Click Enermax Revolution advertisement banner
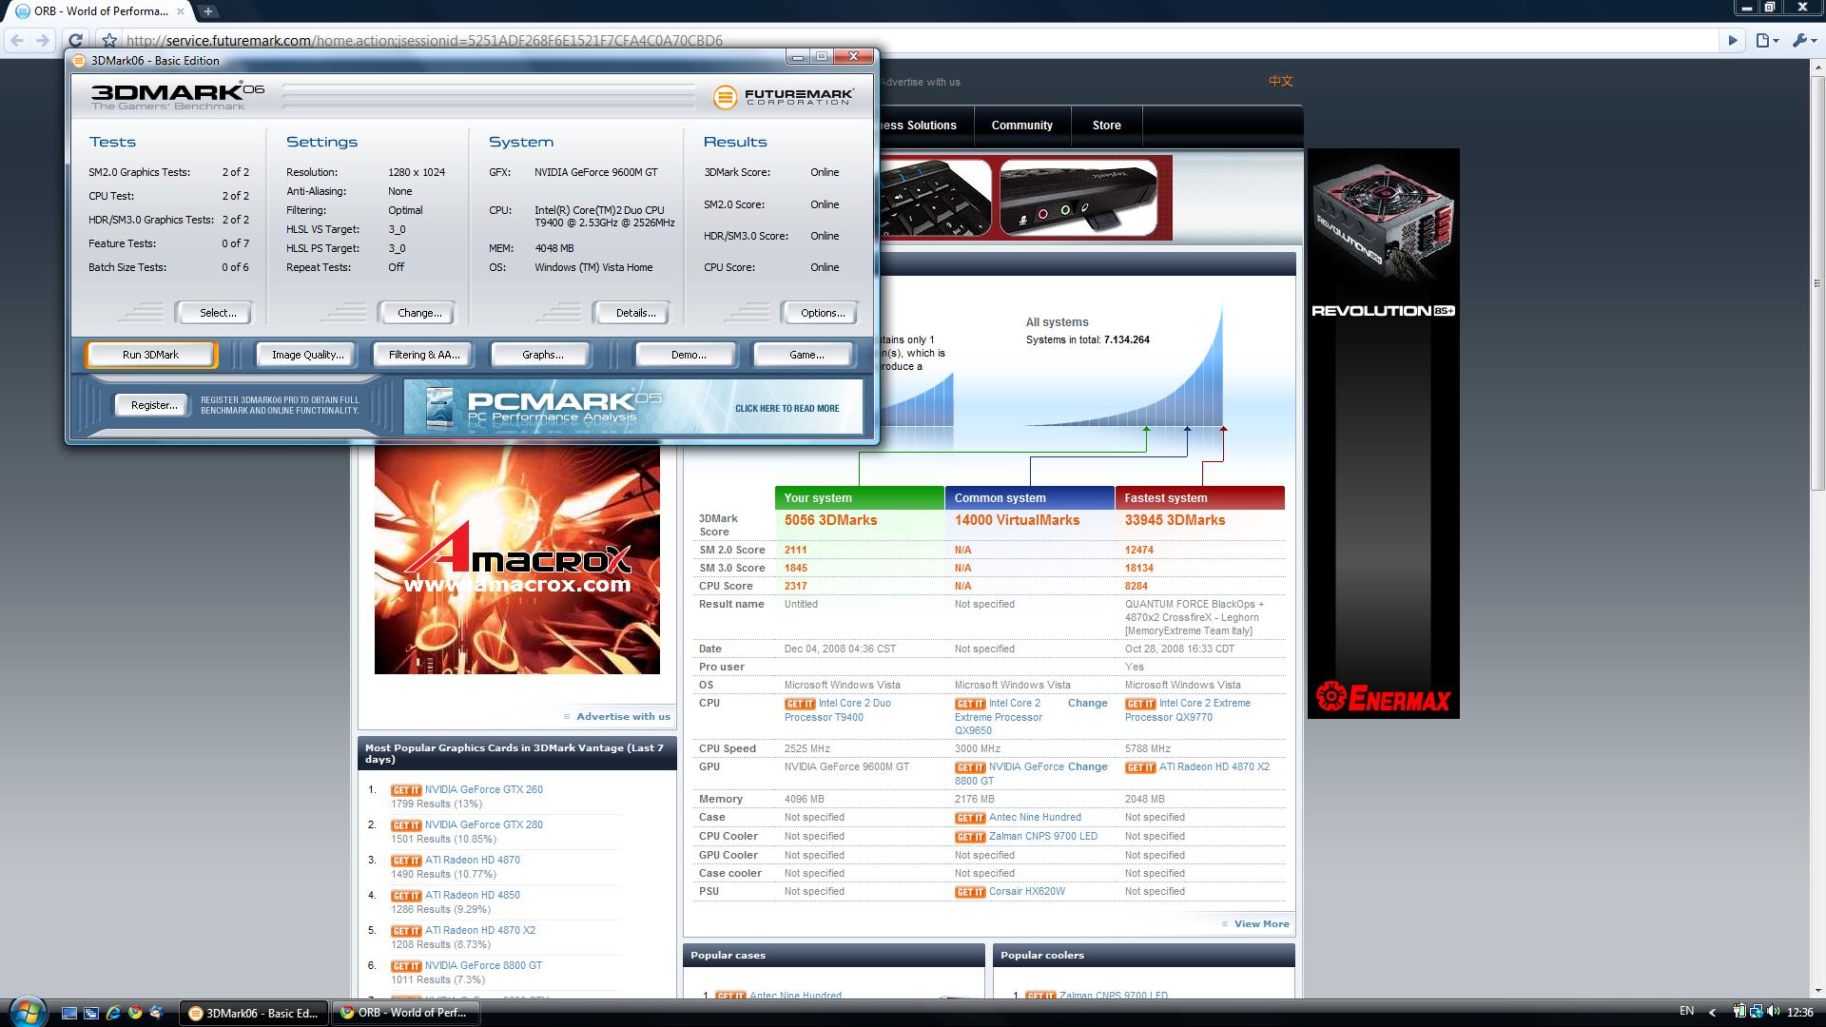This screenshot has width=1826, height=1027. 1383,433
